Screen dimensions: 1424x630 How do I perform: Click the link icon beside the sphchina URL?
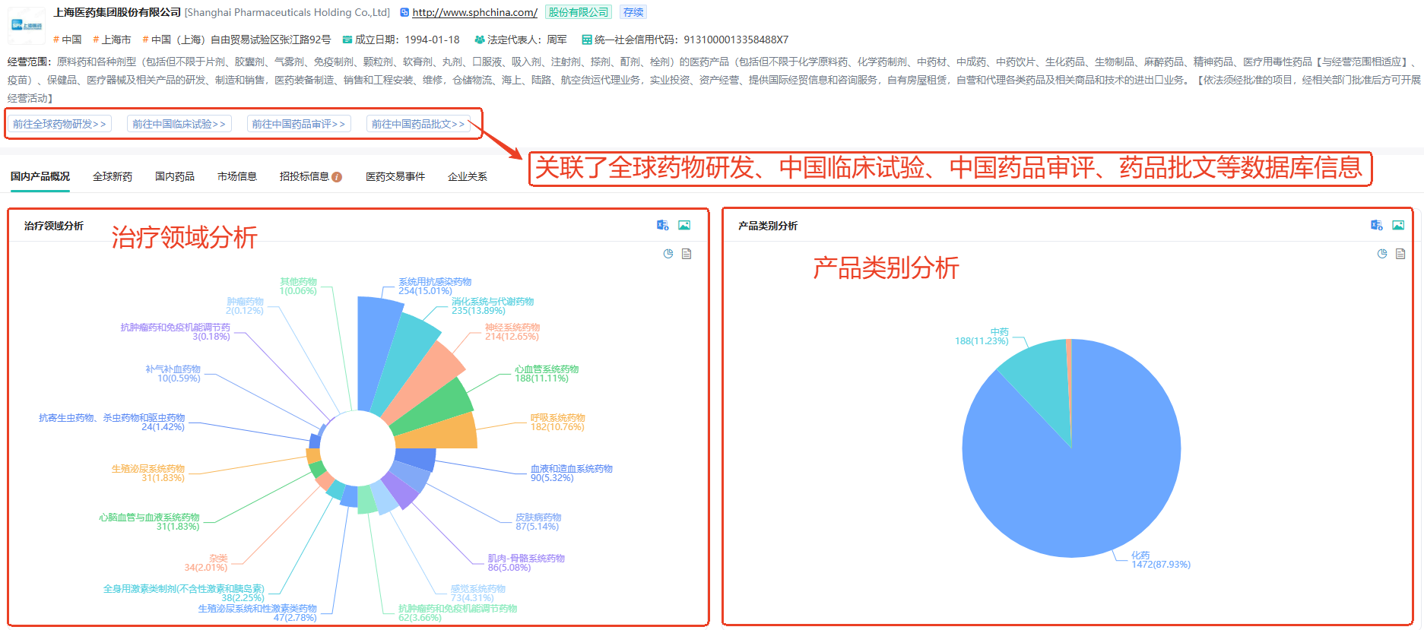click(x=404, y=12)
